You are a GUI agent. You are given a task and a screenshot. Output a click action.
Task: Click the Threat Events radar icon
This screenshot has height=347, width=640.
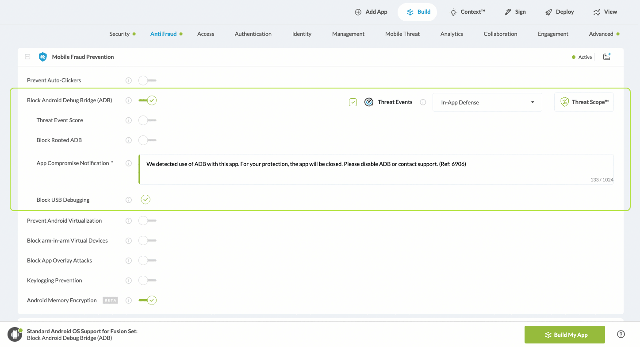click(x=369, y=102)
